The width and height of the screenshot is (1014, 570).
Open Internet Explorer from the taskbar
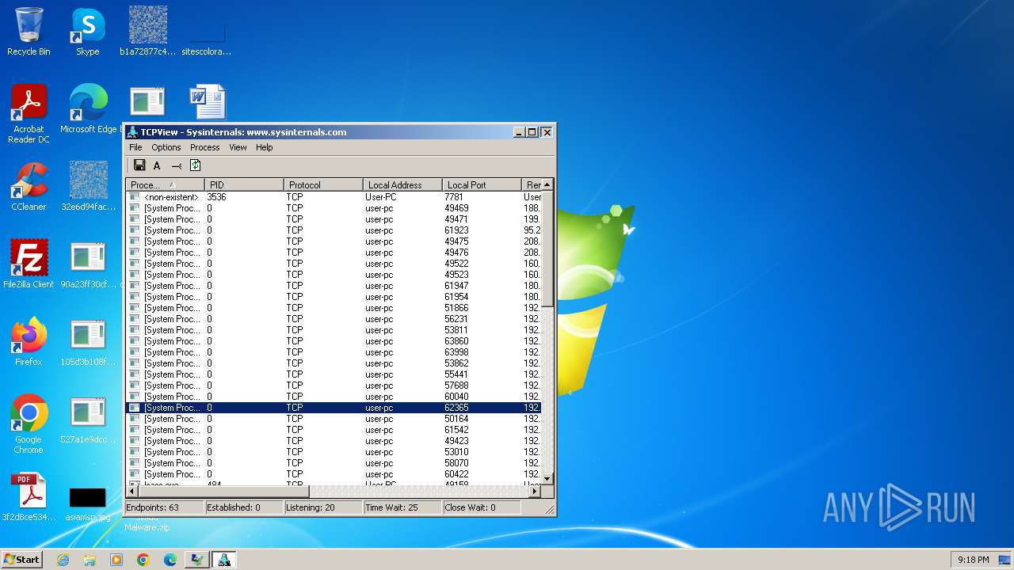pos(63,560)
